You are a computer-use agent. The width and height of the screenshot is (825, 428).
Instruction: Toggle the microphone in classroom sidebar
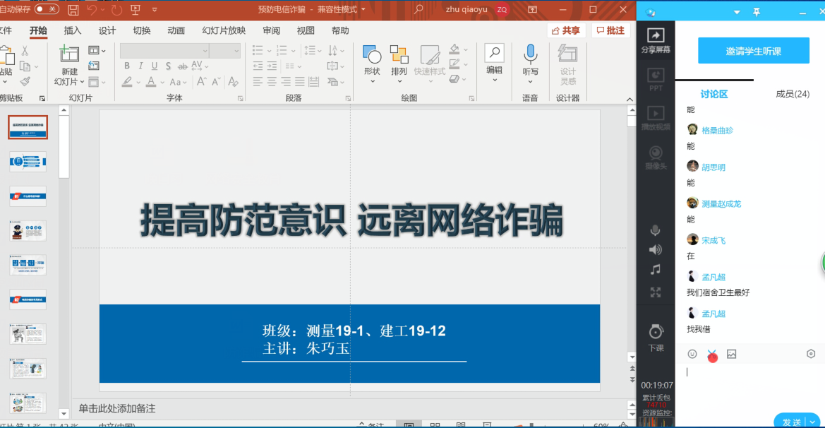pyautogui.click(x=656, y=230)
